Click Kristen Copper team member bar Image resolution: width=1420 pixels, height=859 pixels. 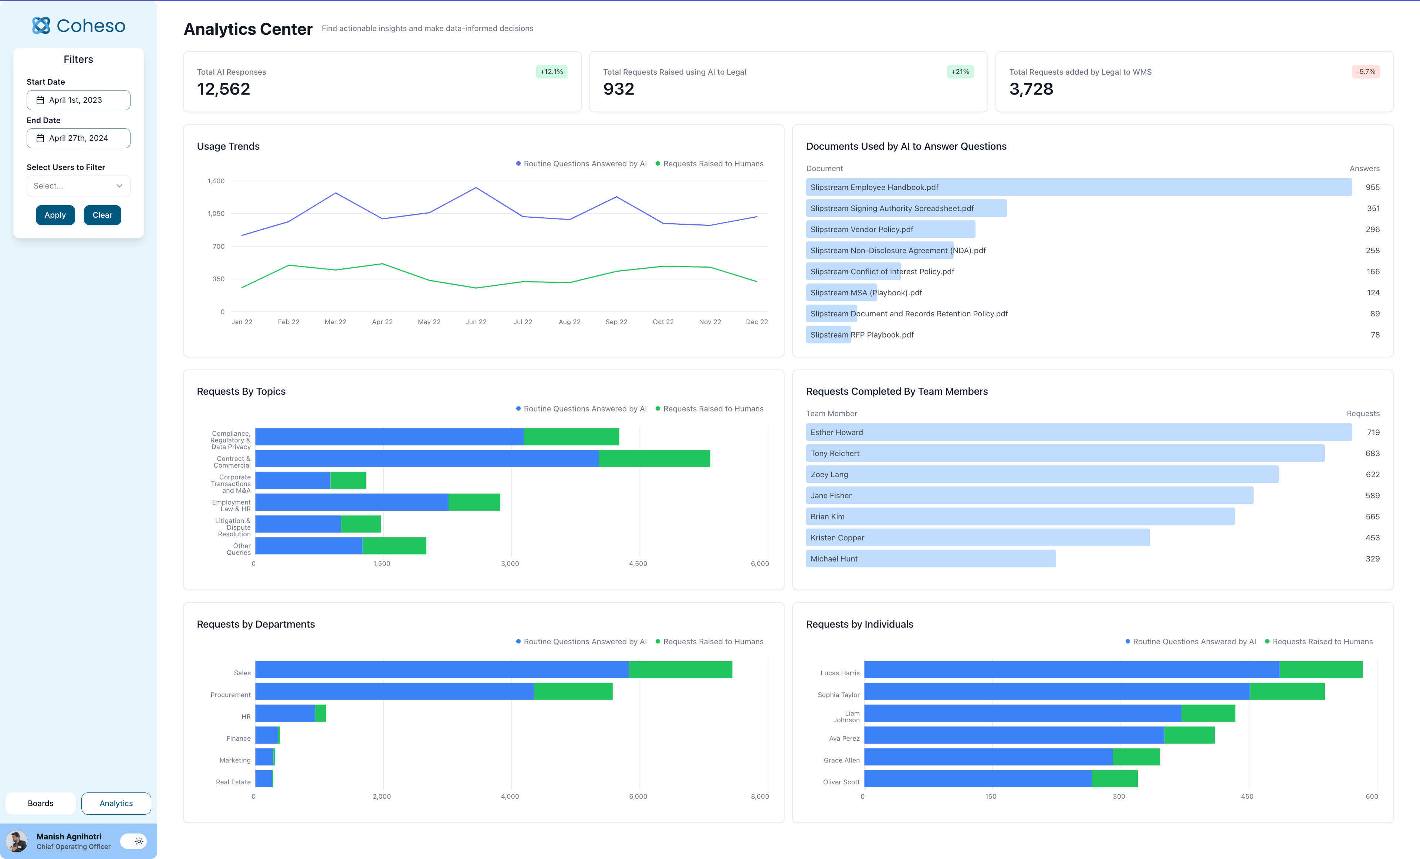click(x=977, y=537)
